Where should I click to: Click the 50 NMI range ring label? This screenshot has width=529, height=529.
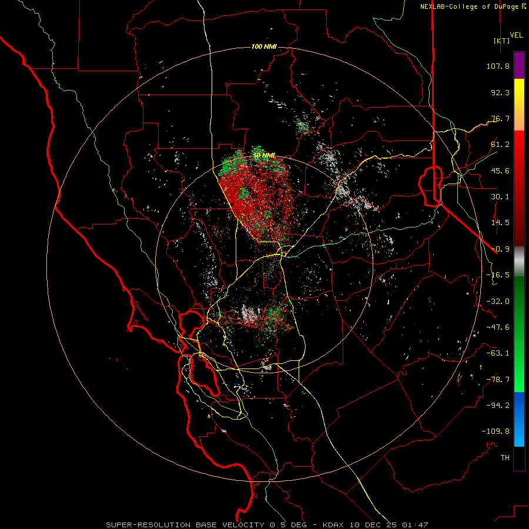(264, 156)
